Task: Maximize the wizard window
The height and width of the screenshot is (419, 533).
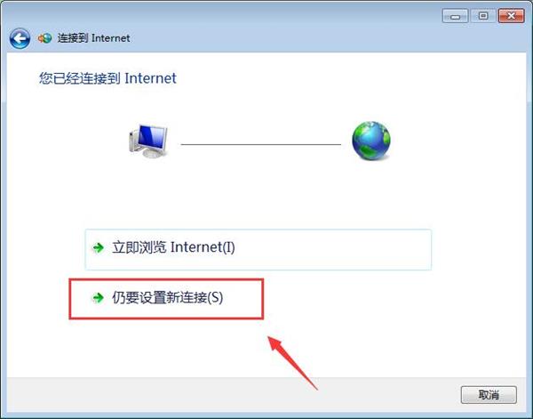Action: (x=483, y=16)
